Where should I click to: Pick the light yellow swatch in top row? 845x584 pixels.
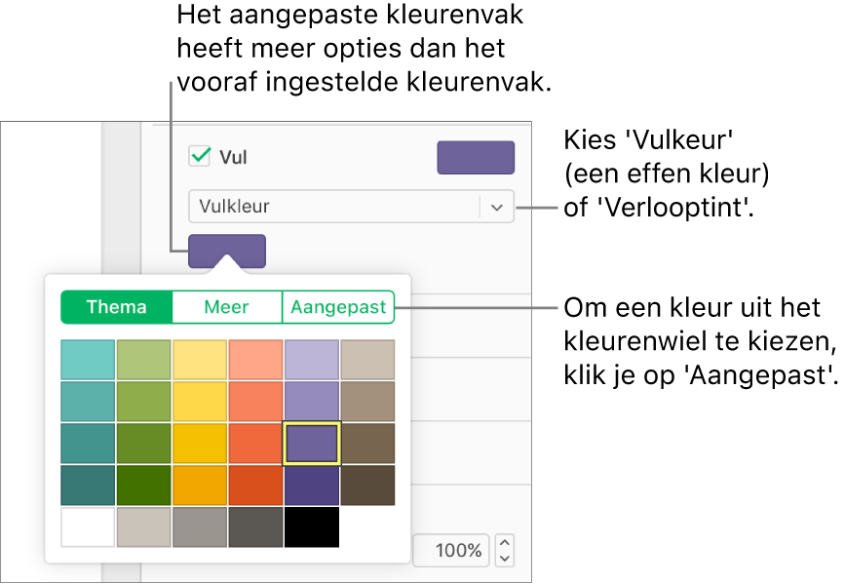coord(200,360)
